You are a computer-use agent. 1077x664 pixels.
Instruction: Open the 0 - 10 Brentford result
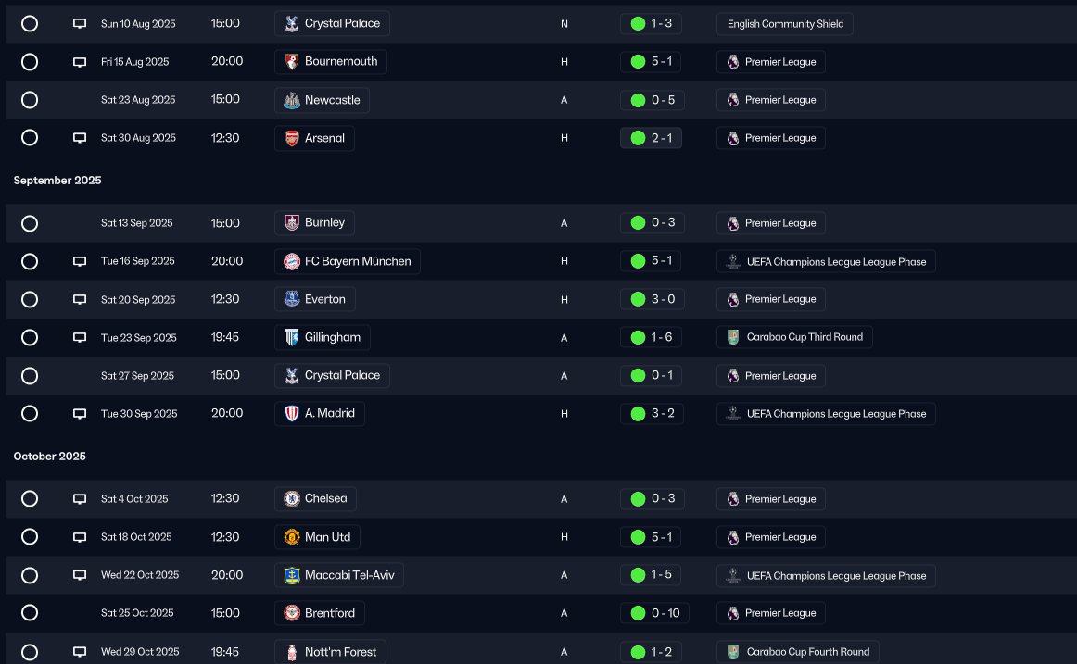[x=654, y=613]
